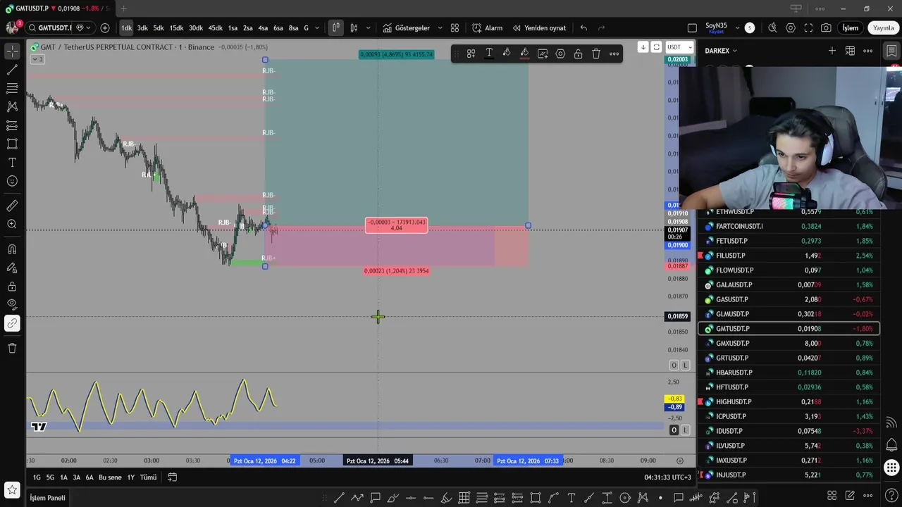
Task: Delete the selected drawing via floating toolbar
Action: 596,54
